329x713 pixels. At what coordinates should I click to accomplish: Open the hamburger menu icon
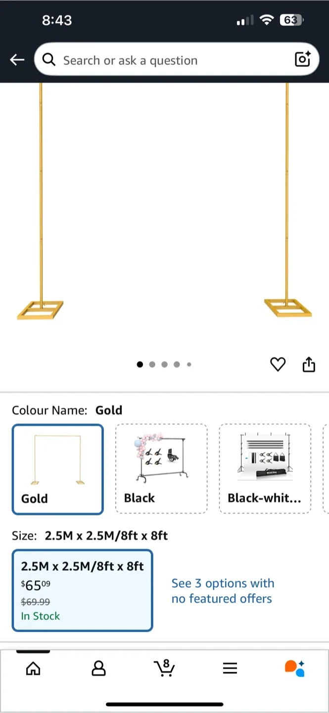230,667
